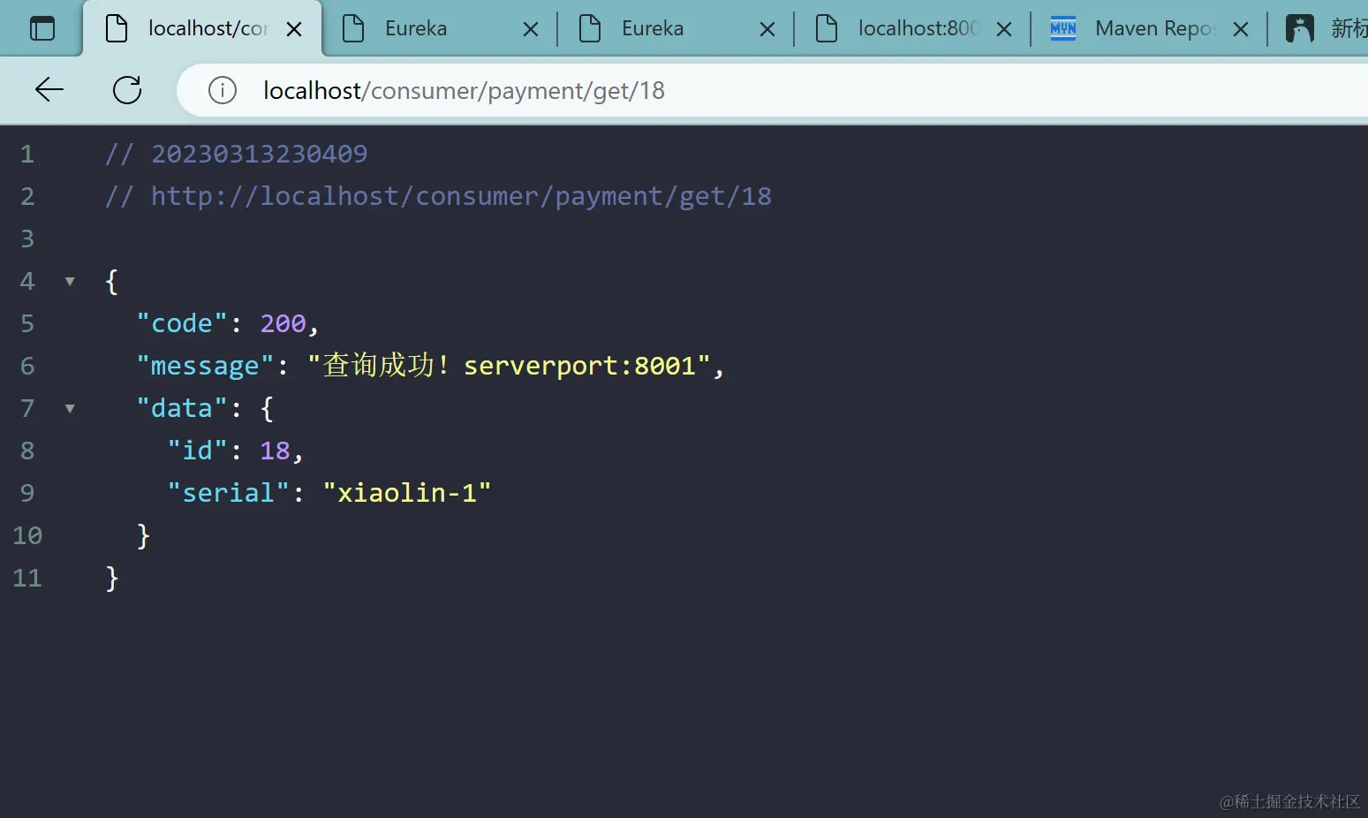The image size is (1368, 818).
Task: Close the Maven Repository tab
Action: tap(1241, 29)
